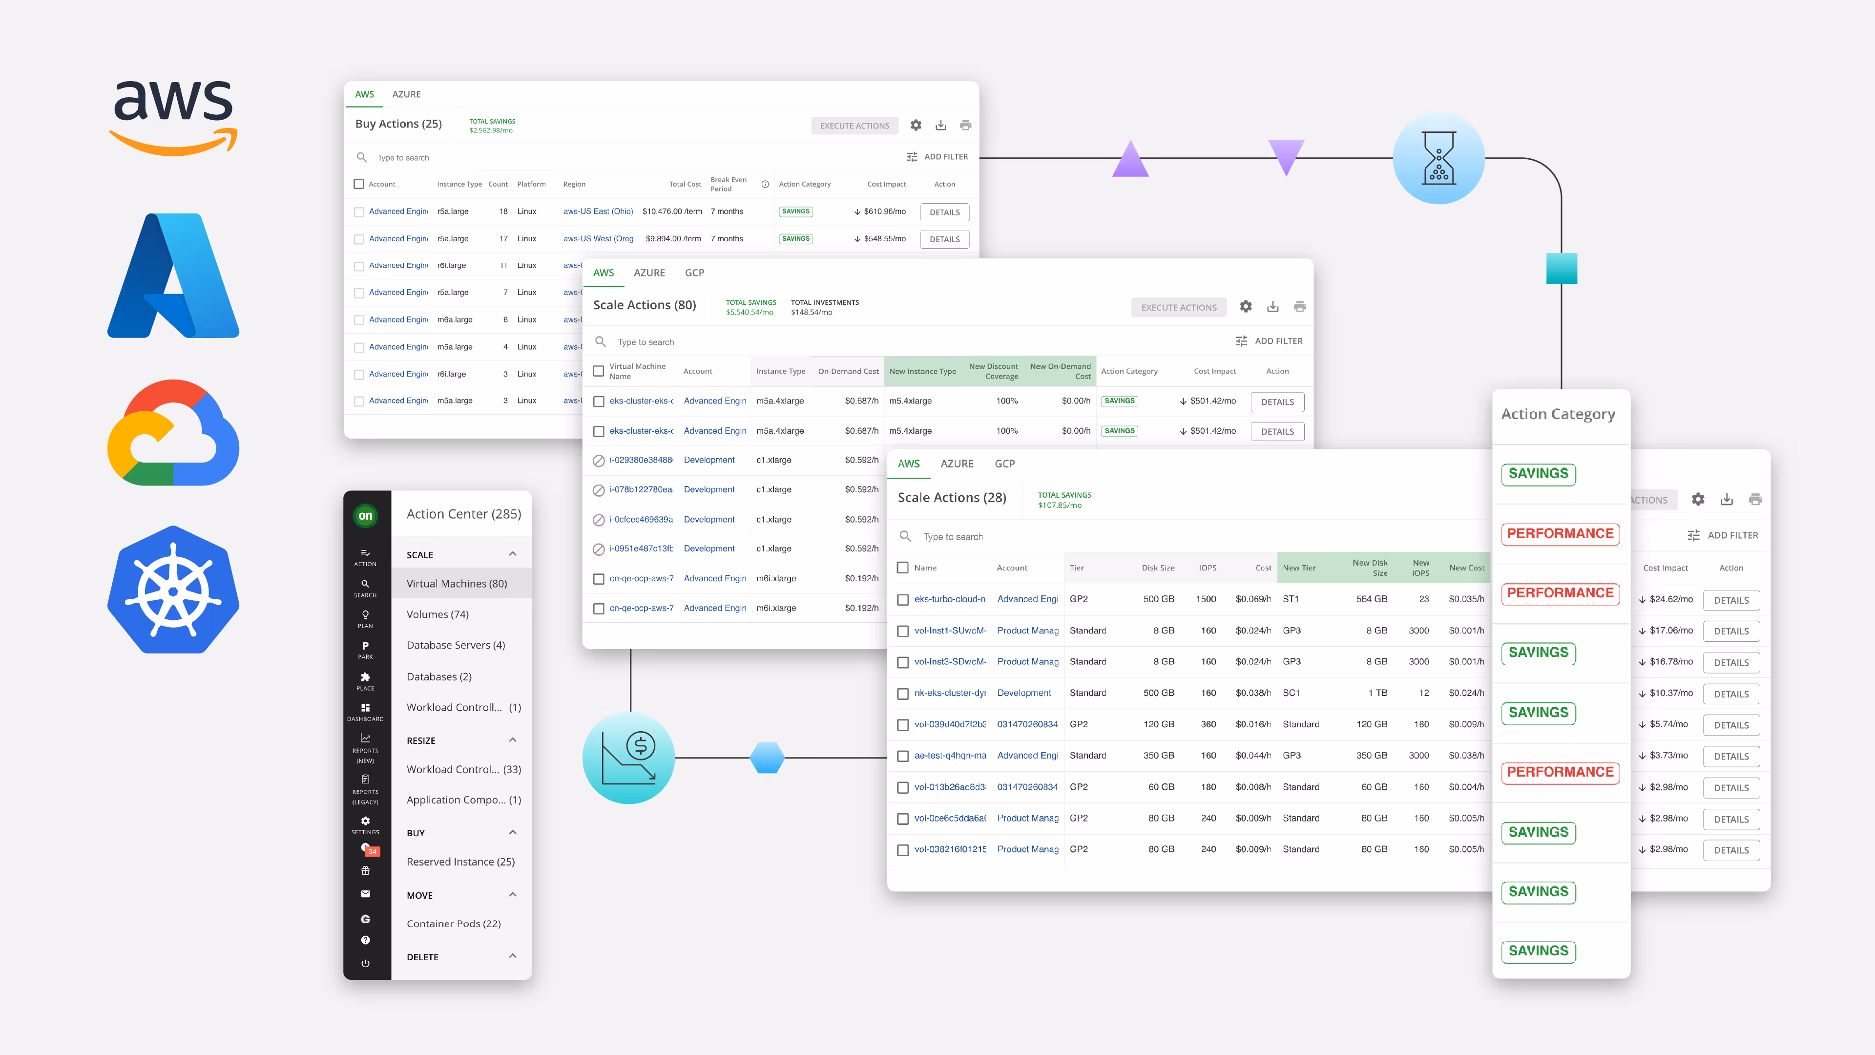Collapse the BUY section chevron
The height and width of the screenshot is (1055, 1875).
coord(512,832)
